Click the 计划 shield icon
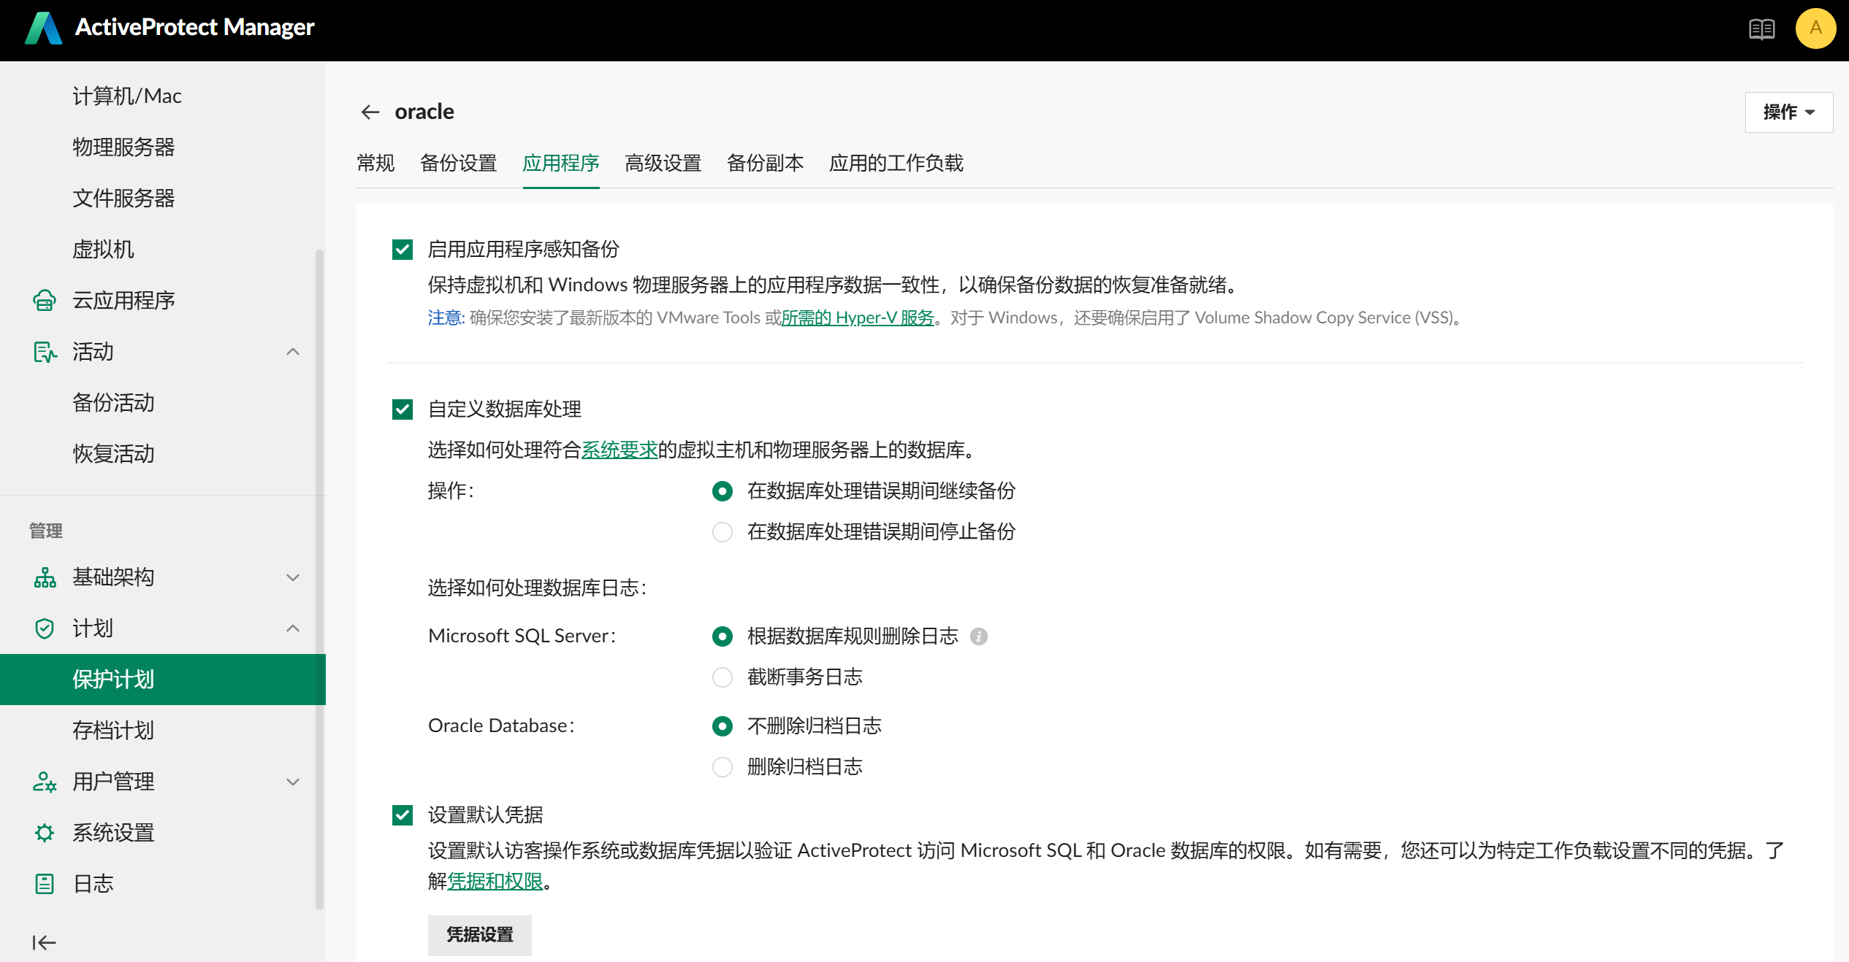The height and width of the screenshot is (962, 1849). coord(45,628)
